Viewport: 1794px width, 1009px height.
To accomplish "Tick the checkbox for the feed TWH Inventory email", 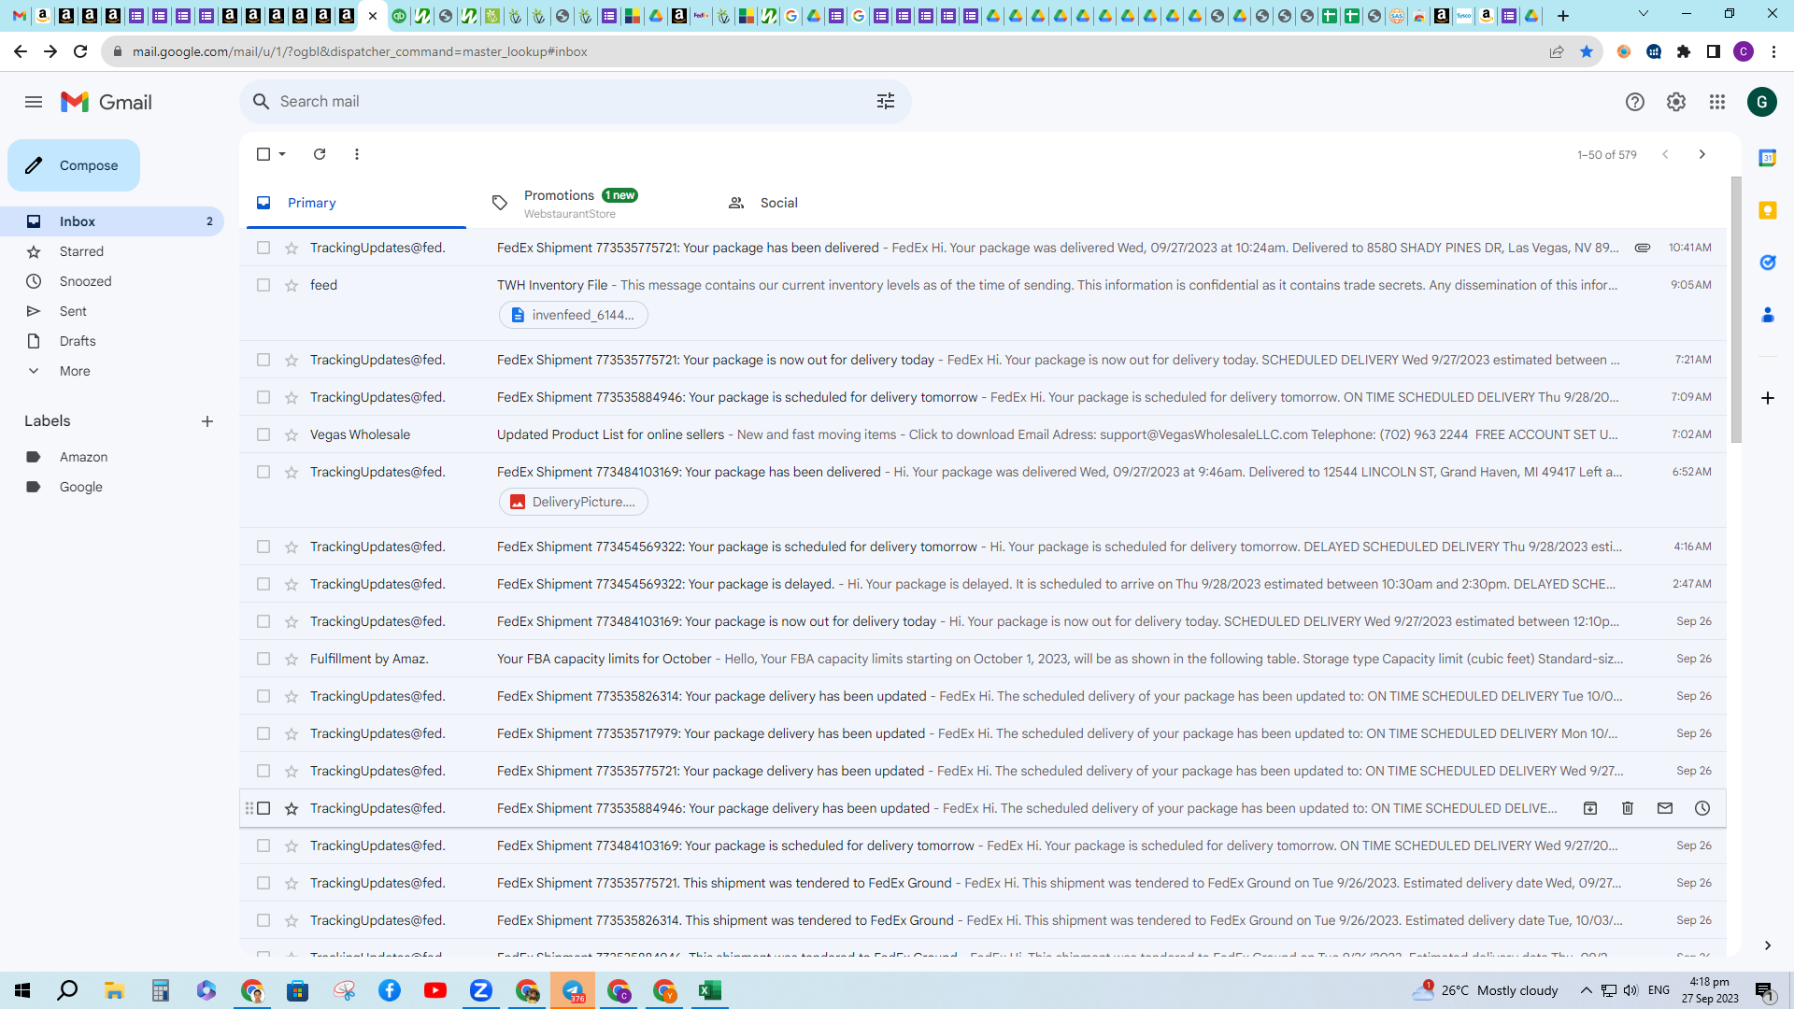I will coord(263,285).
